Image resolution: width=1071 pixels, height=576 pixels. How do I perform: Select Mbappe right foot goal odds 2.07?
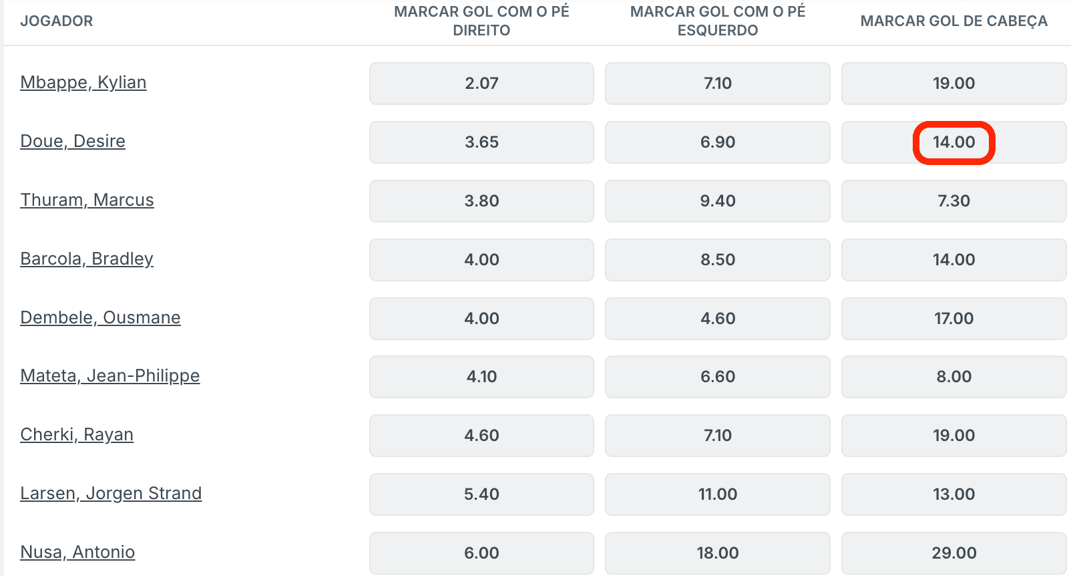point(481,84)
